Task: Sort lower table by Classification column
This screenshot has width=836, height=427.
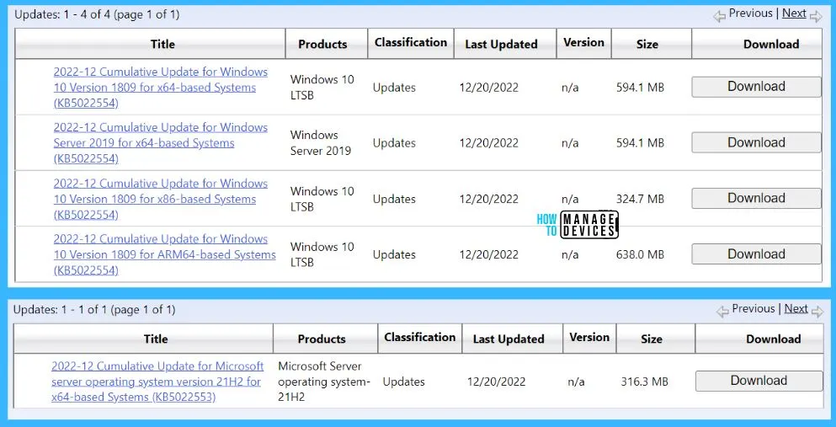Action: click(x=419, y=338)
